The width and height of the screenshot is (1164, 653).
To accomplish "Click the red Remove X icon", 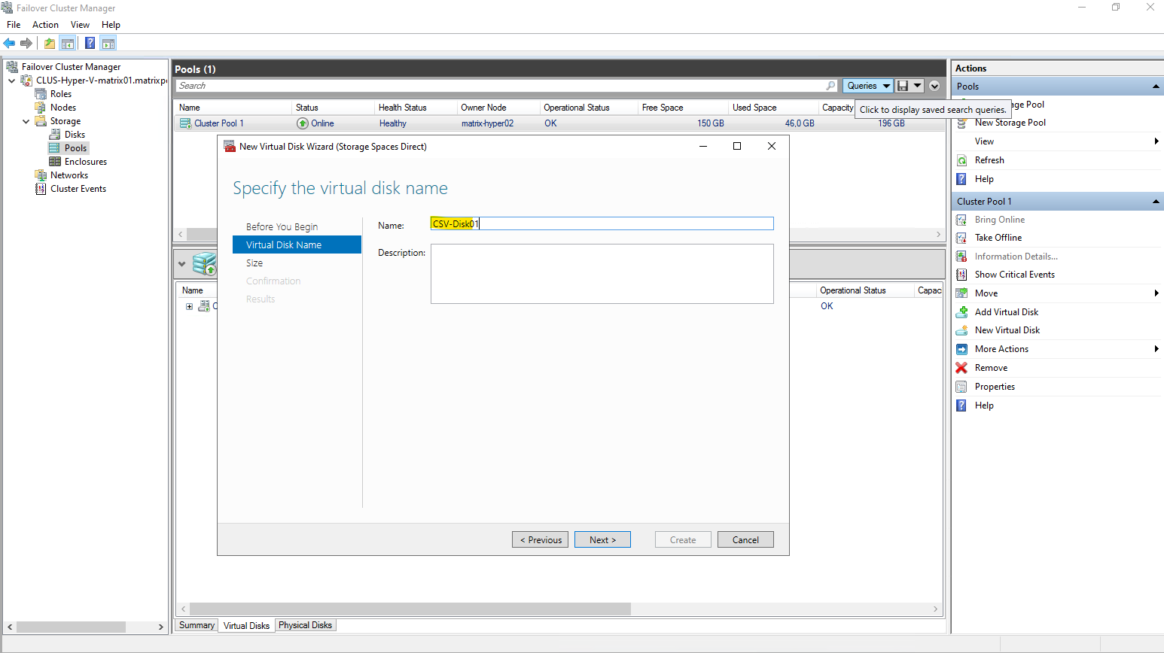I will [x=961, y=368].
